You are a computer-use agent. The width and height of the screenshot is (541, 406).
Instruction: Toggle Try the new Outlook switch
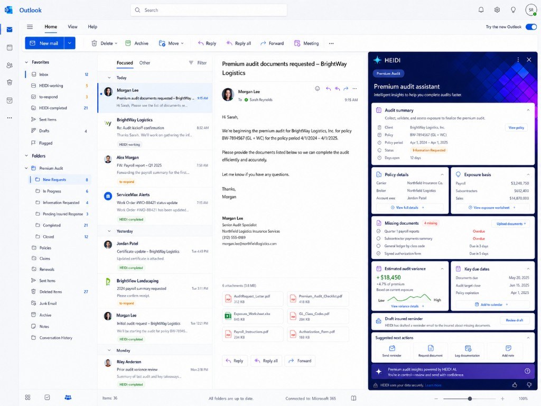[x=531, y=27]
